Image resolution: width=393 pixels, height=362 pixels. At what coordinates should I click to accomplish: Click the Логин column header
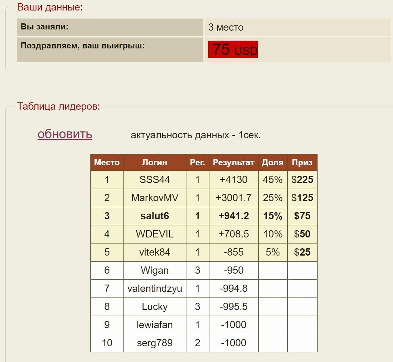click(x=155, y=162)
